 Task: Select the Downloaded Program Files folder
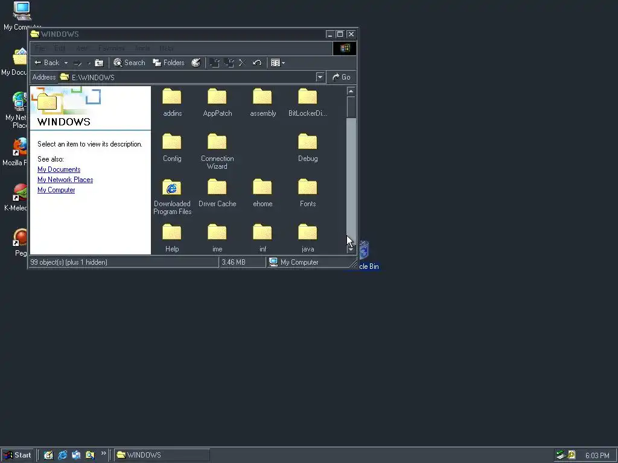(172, 197)
